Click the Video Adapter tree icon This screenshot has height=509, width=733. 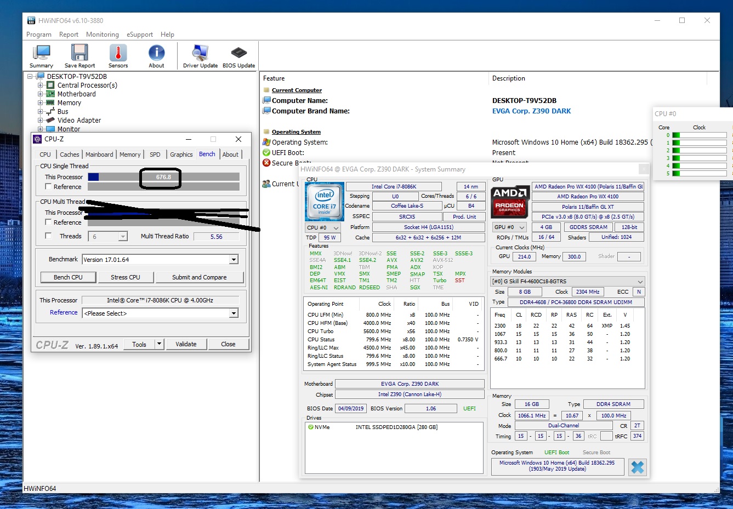50,121
